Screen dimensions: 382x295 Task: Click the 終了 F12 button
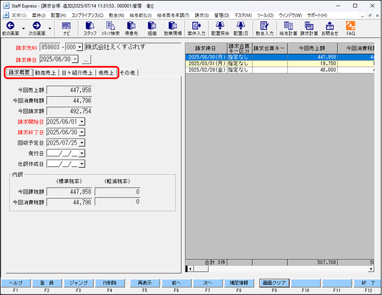[368, 283]
